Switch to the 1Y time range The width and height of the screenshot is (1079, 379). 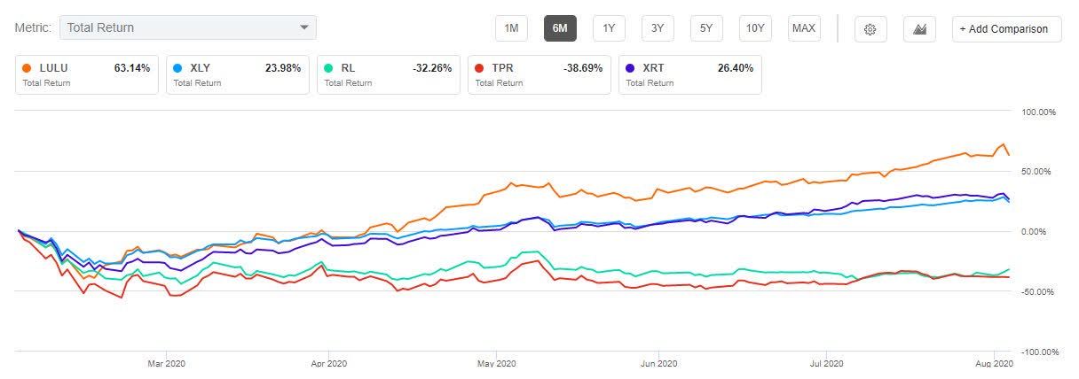pyautogui.click(x=609, y=28)
